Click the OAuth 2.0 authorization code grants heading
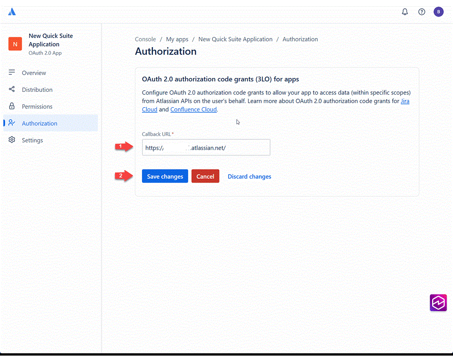This screenshot has height=356, width=453. pos(220,79)
